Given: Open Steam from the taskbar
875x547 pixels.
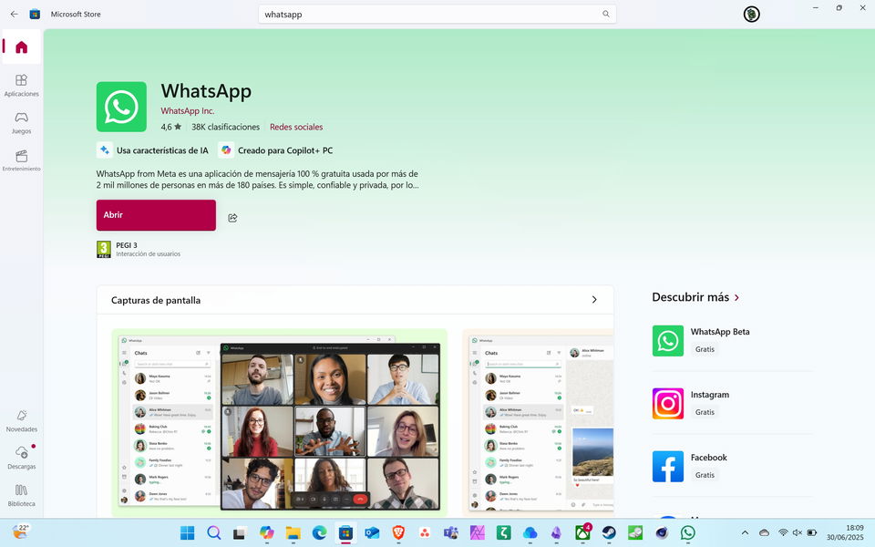Looking at the screenshot, I should 609,533.
